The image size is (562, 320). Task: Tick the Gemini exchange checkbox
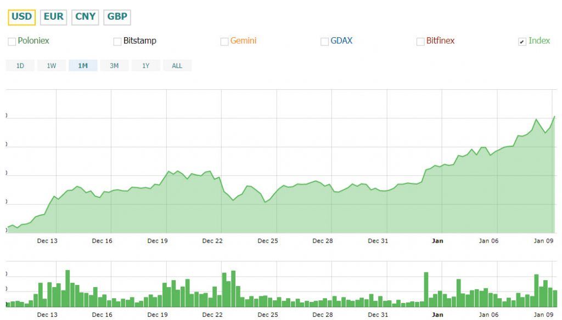[x=224, y=42]
